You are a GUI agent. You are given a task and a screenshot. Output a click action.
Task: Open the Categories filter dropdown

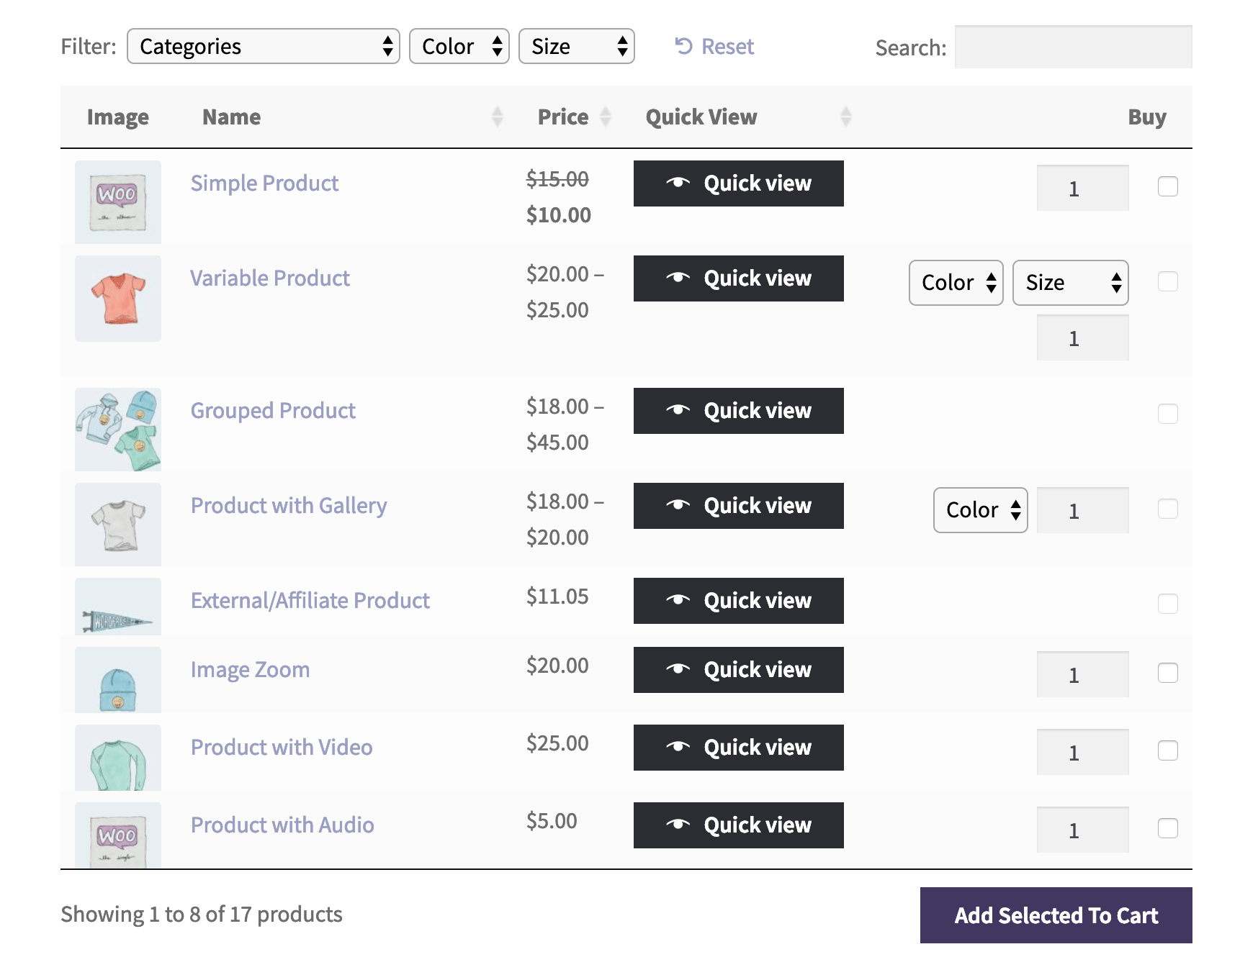point(264,47)
